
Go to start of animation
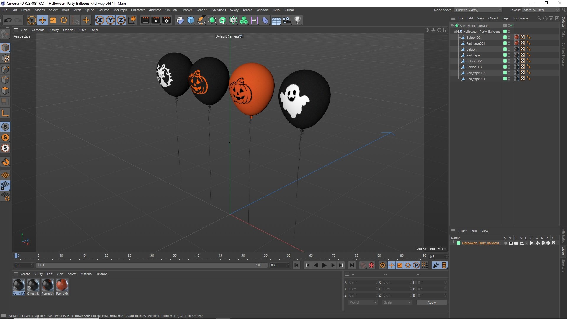tap(296, 265)
